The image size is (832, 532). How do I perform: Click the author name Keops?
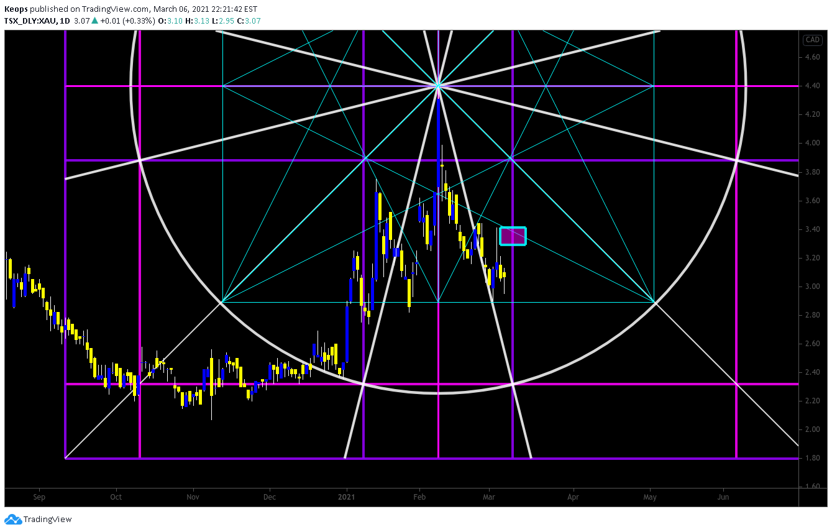[16, 9]
